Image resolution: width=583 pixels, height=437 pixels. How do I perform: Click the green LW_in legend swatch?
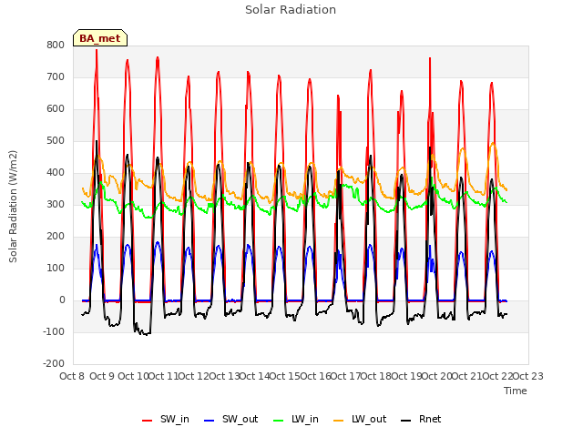278,421
